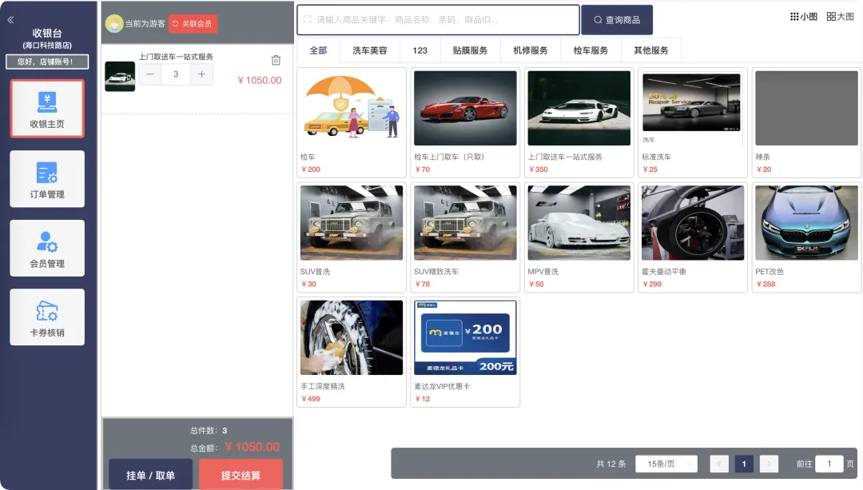Click 您好, 店铺账号! button
This screenshot has height=490, width=863.
click(47, 62)
